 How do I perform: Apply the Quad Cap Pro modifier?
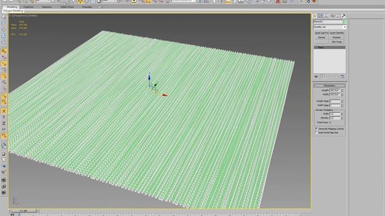pos(322,33)
